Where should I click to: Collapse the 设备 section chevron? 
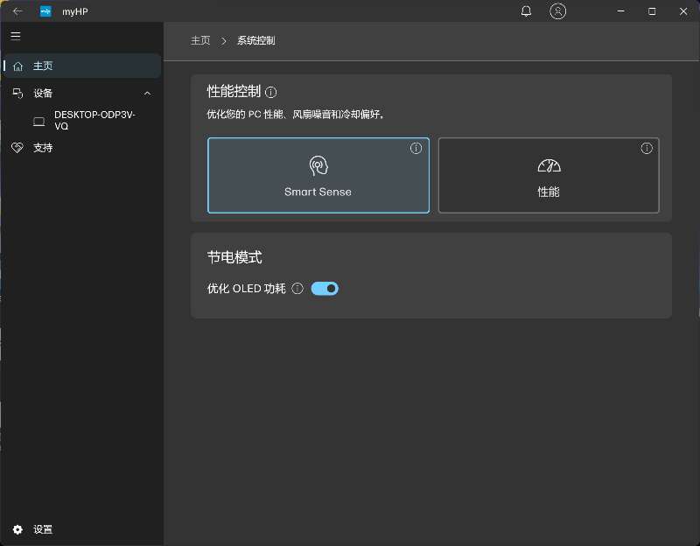coord(147,94)
